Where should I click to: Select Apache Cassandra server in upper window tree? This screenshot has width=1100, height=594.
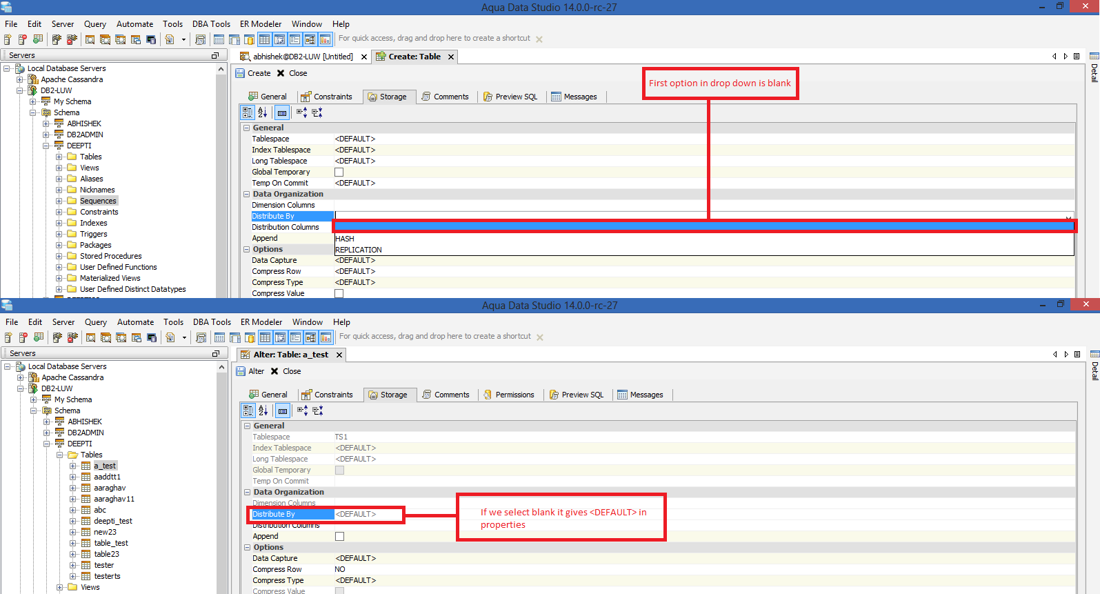[x=72, y=80]
